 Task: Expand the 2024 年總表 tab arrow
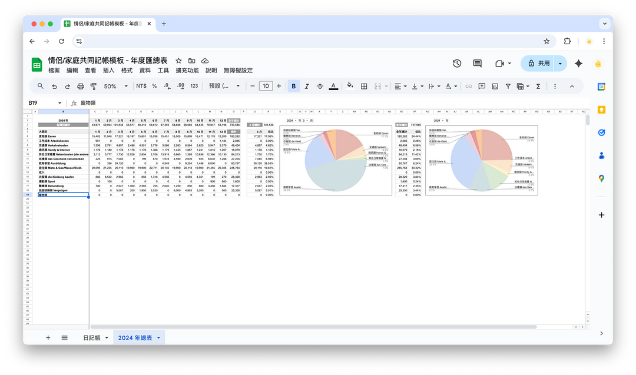coord(158,338)
